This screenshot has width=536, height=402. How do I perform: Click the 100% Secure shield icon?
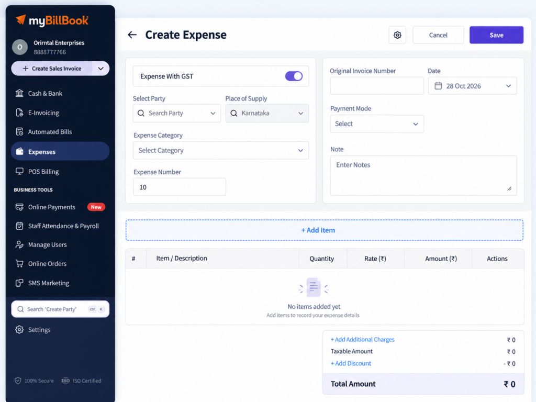click(18, 381)
